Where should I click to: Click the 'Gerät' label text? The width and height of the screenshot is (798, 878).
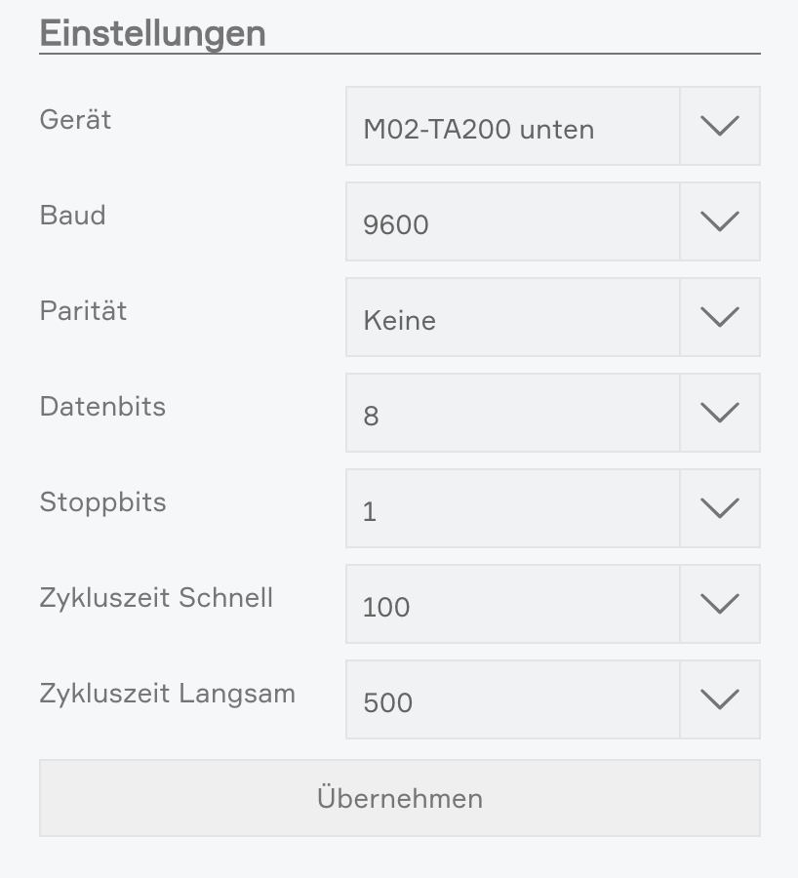tap(75, 120)
